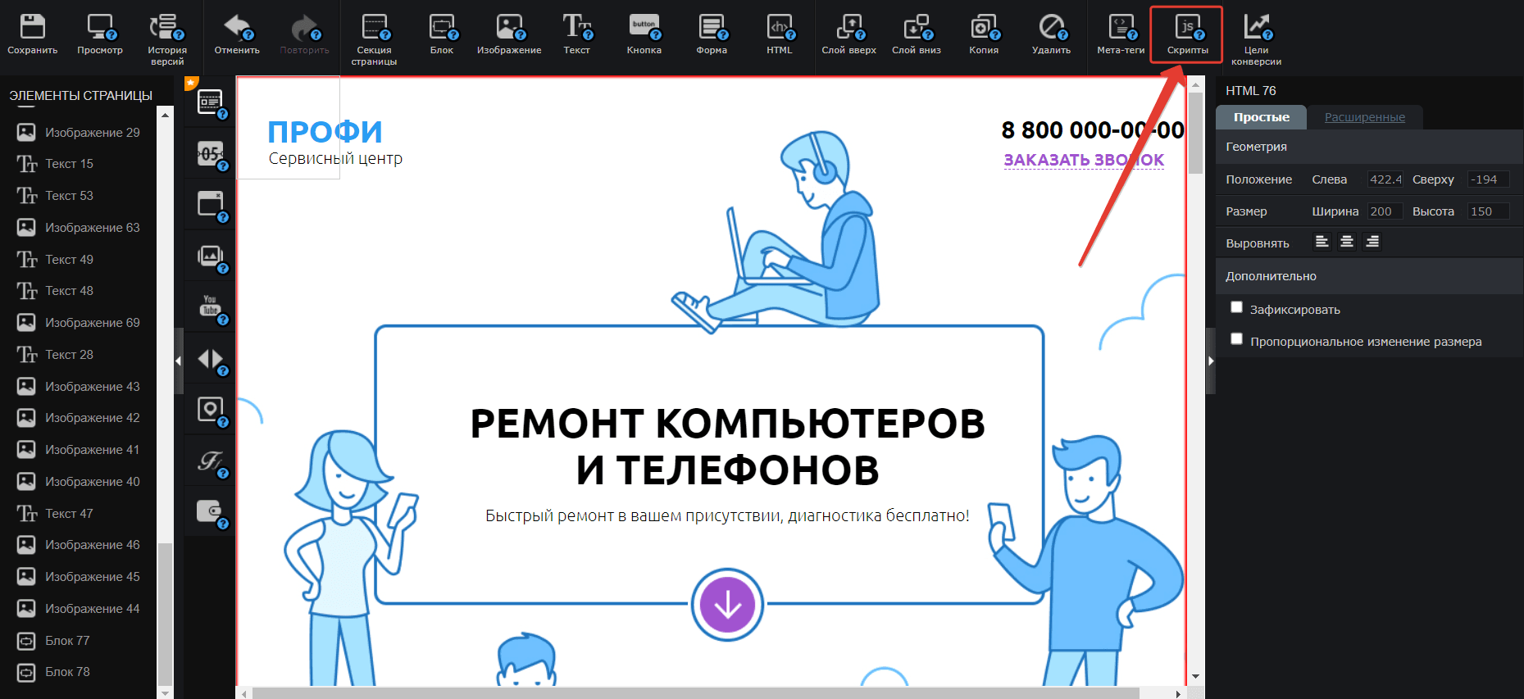Screen dimensions: 1524x699
Task: Align the element to the right
Action: [x=1372, y=242]
